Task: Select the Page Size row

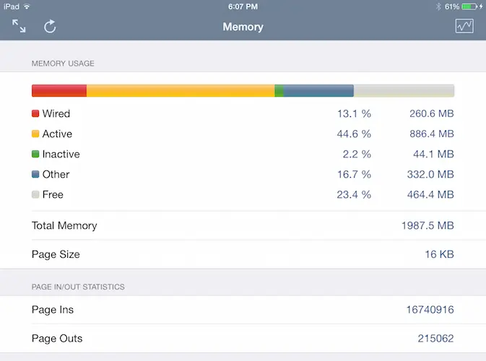Action: coord(243,255)
